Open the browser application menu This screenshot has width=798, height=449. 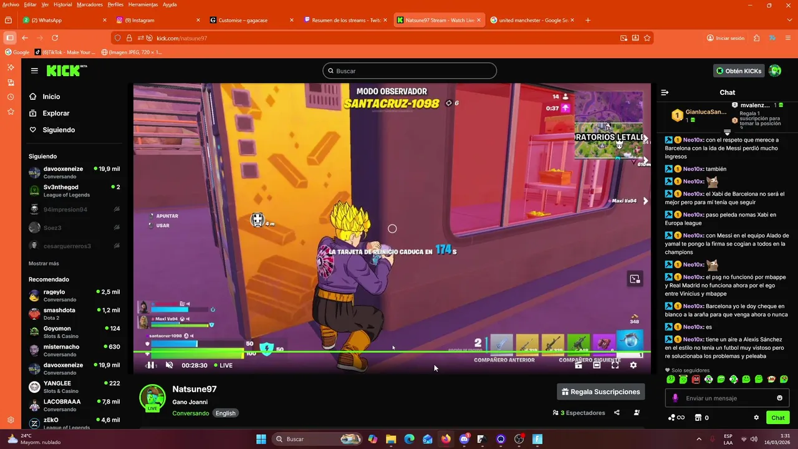(789, 38)
